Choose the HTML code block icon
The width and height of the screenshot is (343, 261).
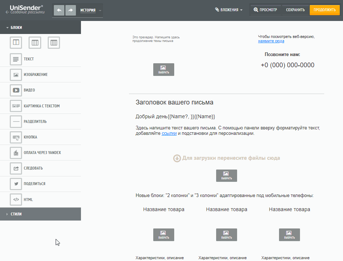16,200
